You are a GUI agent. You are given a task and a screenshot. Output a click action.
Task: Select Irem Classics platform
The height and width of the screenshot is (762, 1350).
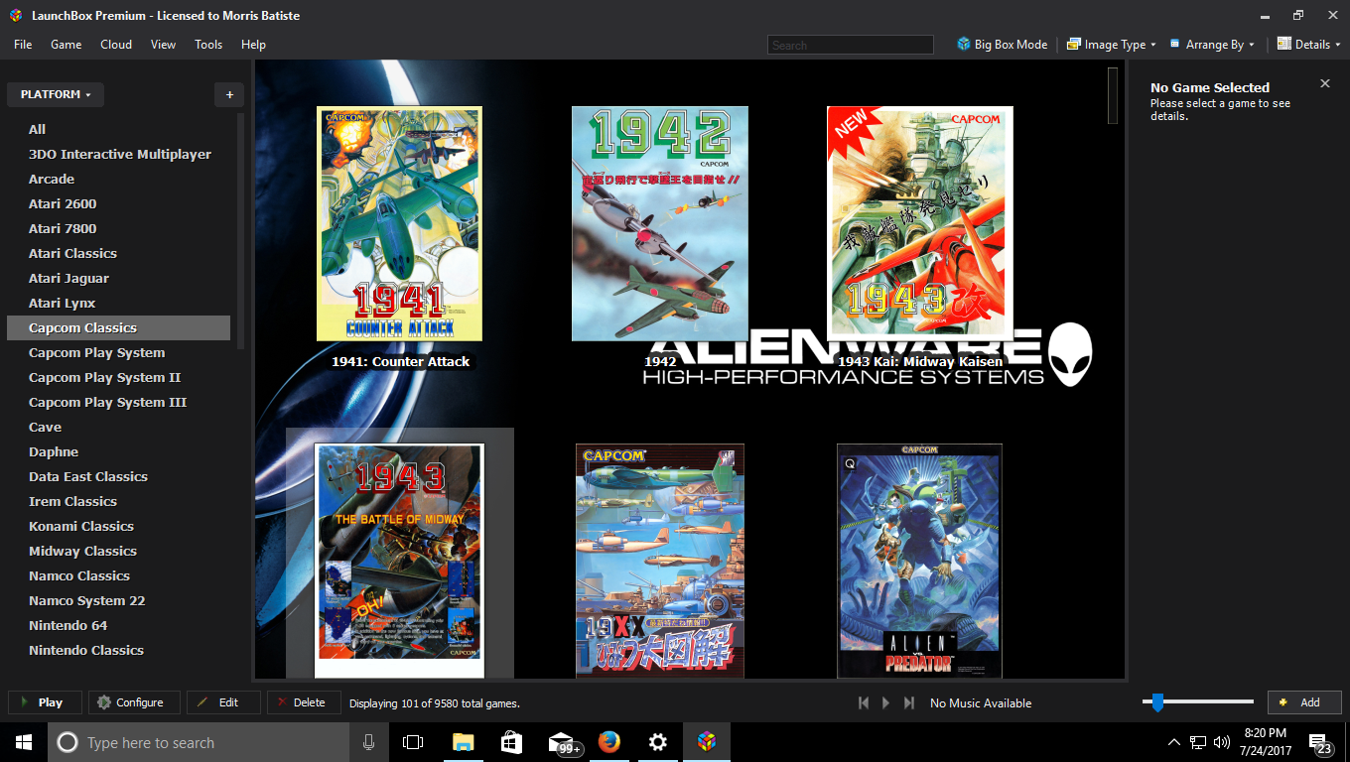(x=118, y=501)
